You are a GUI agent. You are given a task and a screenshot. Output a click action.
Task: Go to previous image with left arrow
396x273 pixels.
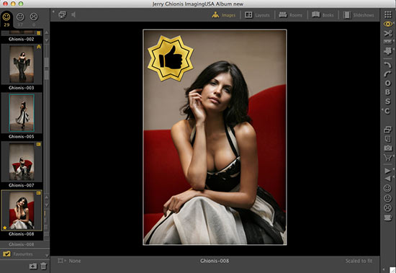pos(387,179)
